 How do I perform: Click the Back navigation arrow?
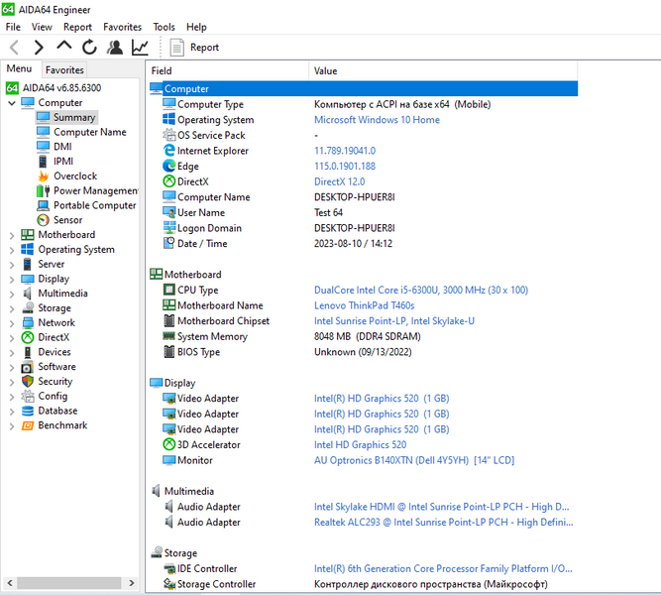tap(14, 48)
